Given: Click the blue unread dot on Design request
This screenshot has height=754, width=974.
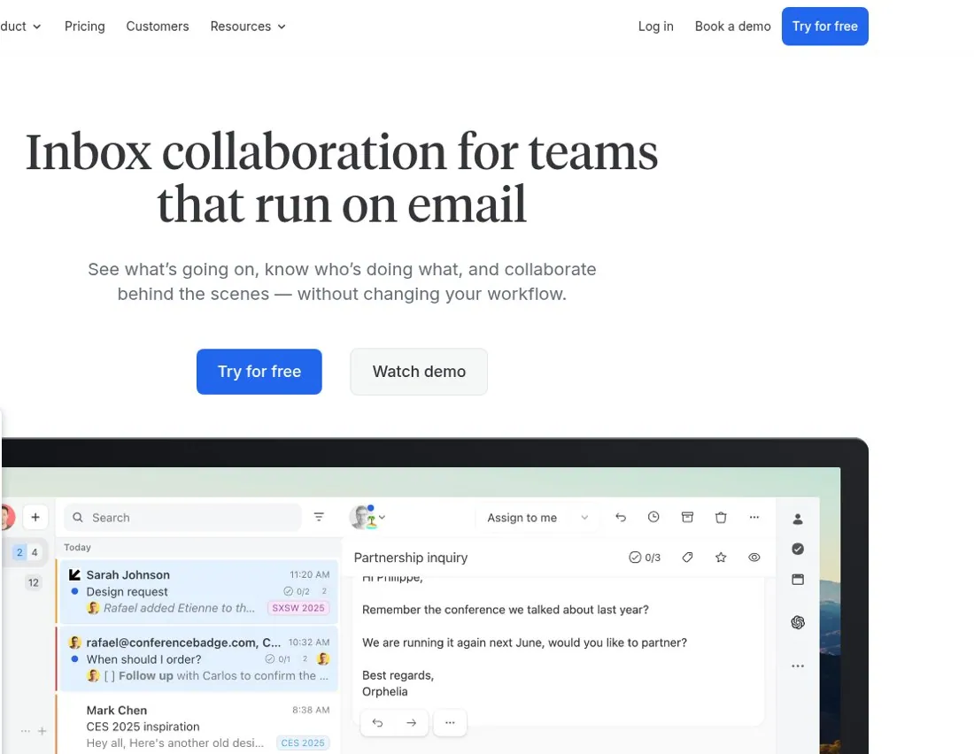Looking at the screenshot, I should coord(74,591).
